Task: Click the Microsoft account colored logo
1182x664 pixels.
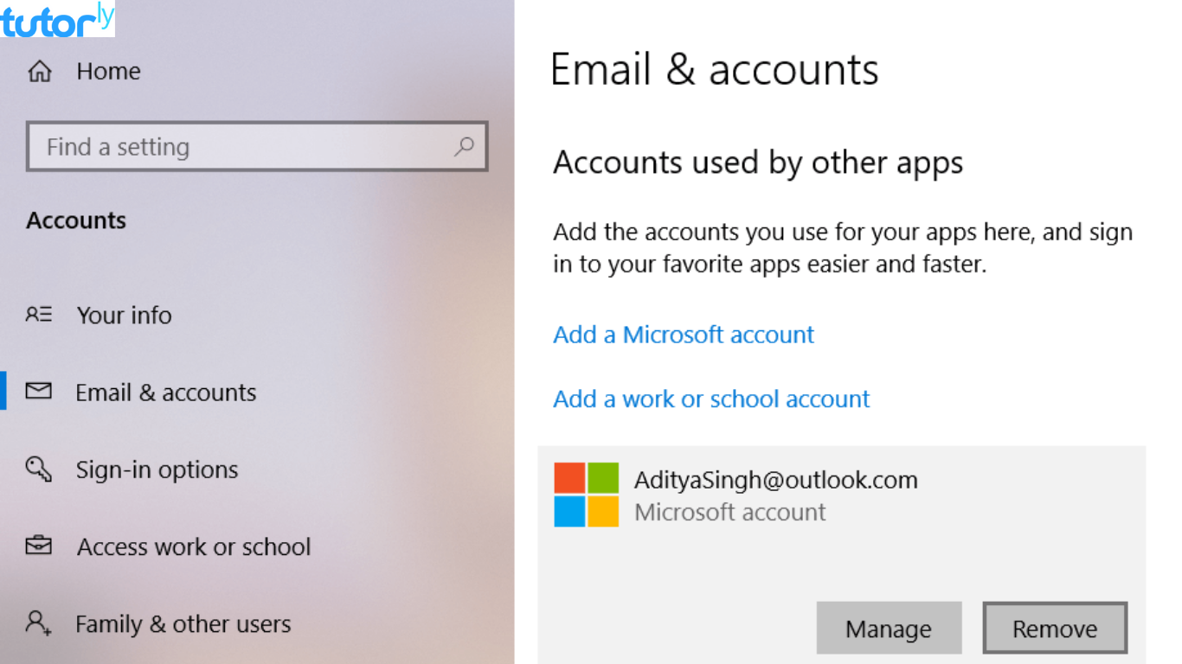Action: 587,494
